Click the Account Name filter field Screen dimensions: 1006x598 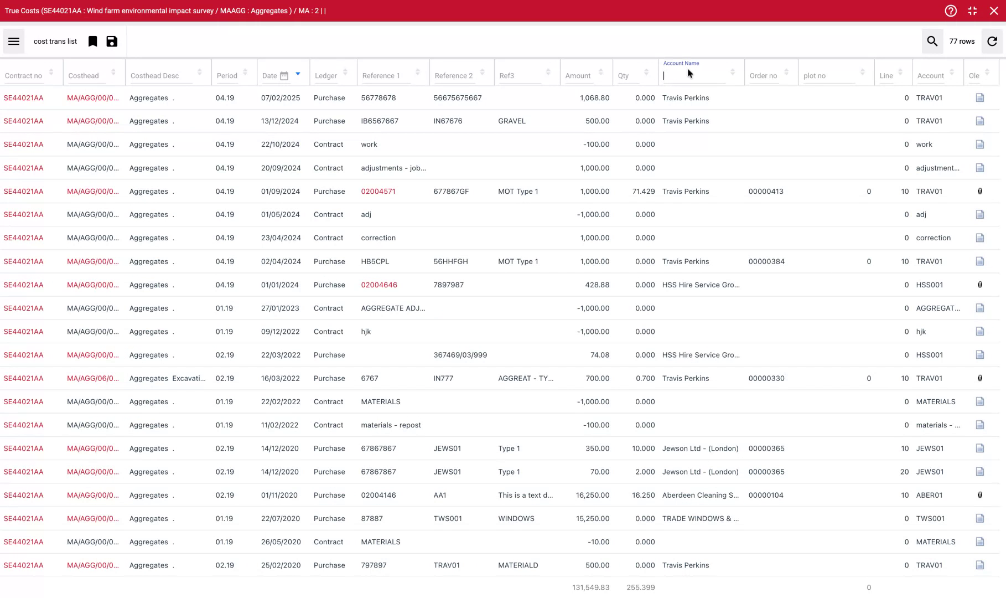[694, 76]
